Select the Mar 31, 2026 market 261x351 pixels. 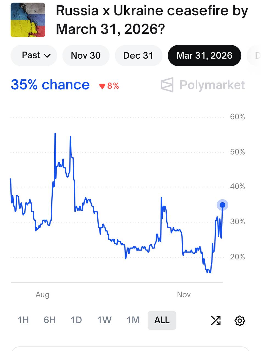pos(204,55)
